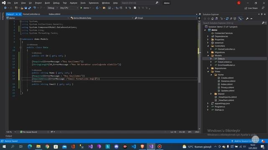Click Solution Explorer search magnifier icon

tap(263, 23)
